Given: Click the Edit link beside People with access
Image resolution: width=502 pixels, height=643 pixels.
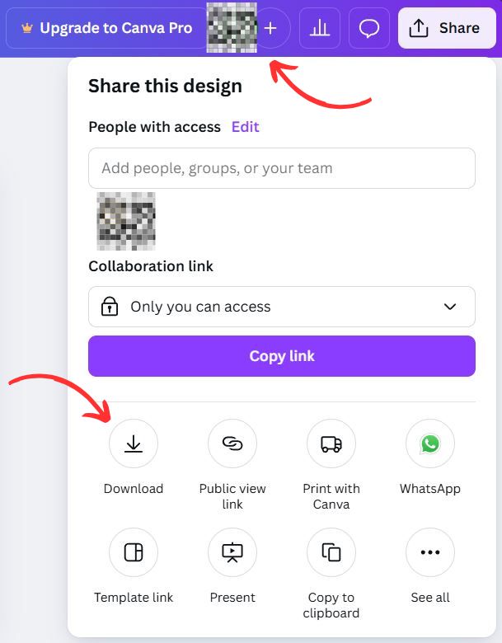Looking at the screenshot, I should point(245,127).
